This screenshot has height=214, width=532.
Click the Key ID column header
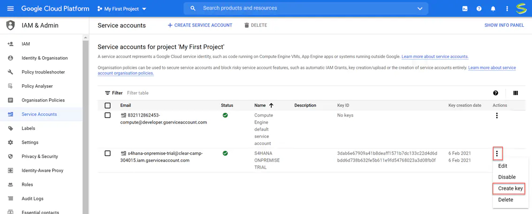pyautogui.click(x=343, y=105)
